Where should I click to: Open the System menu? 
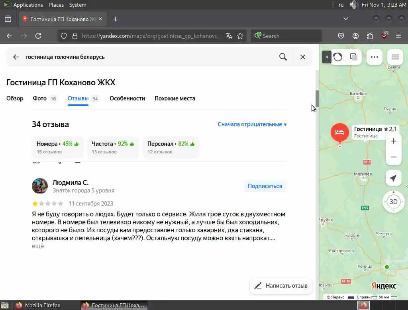point(78,5)
